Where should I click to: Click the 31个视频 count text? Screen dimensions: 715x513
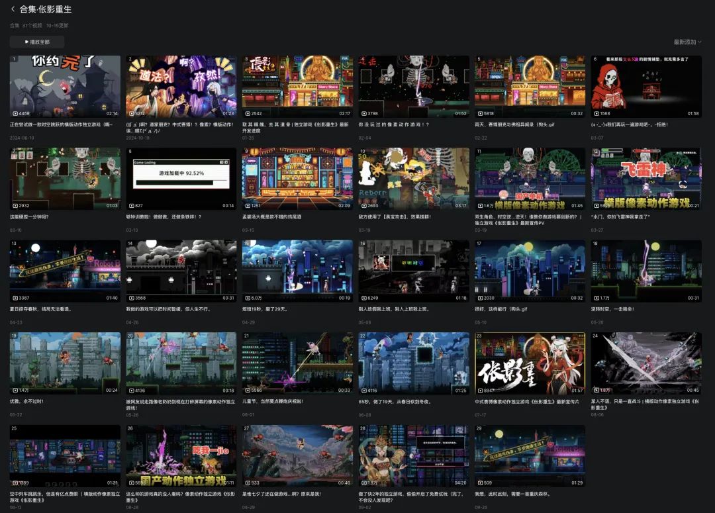pos(32,26)
